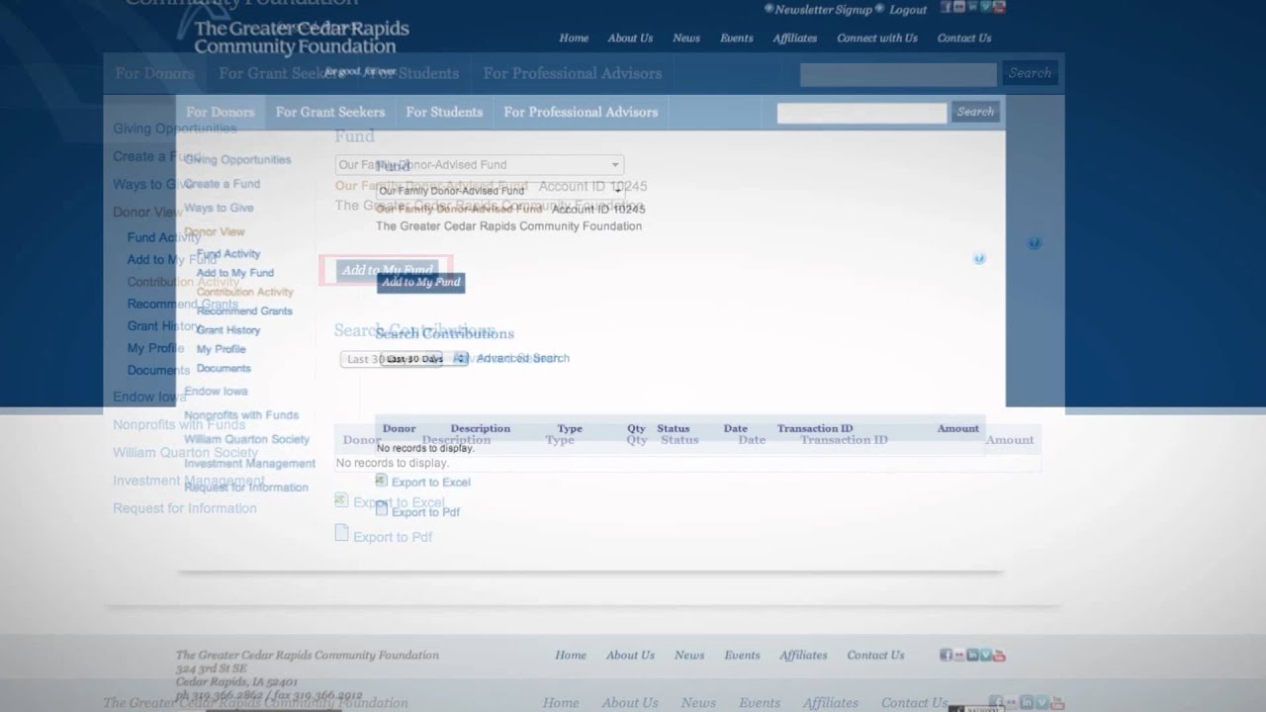Open Documents in the sharp sidebar
Image resolution: width=1266 pixels, height=712 pixels.
coord(224,368)
